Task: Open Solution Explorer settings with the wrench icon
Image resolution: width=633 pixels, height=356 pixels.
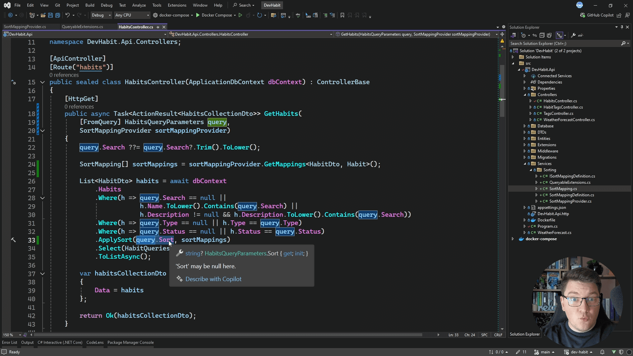Action: (x=573, y=35)
